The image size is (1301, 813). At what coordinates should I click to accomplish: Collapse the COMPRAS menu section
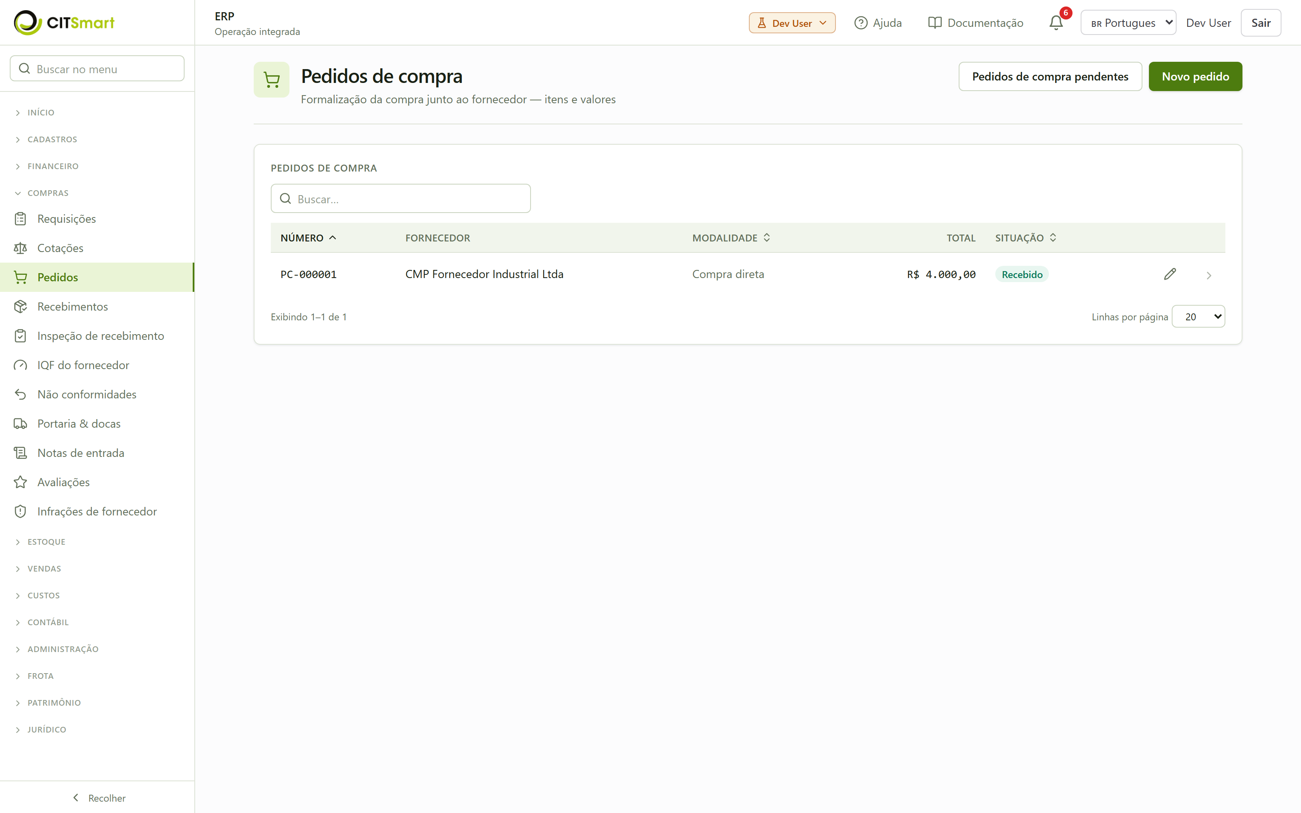pos(42,193)
